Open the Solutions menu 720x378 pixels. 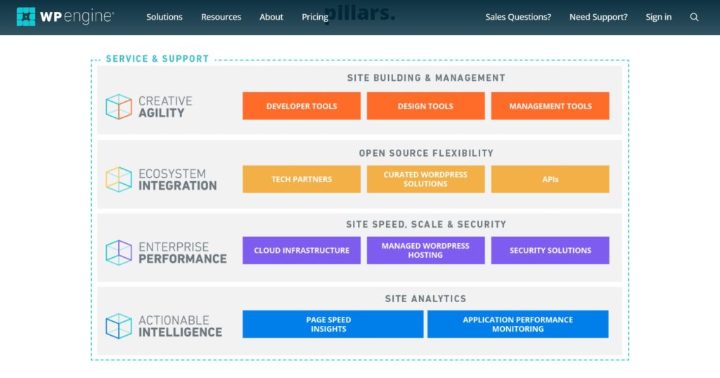pos(164,17)
